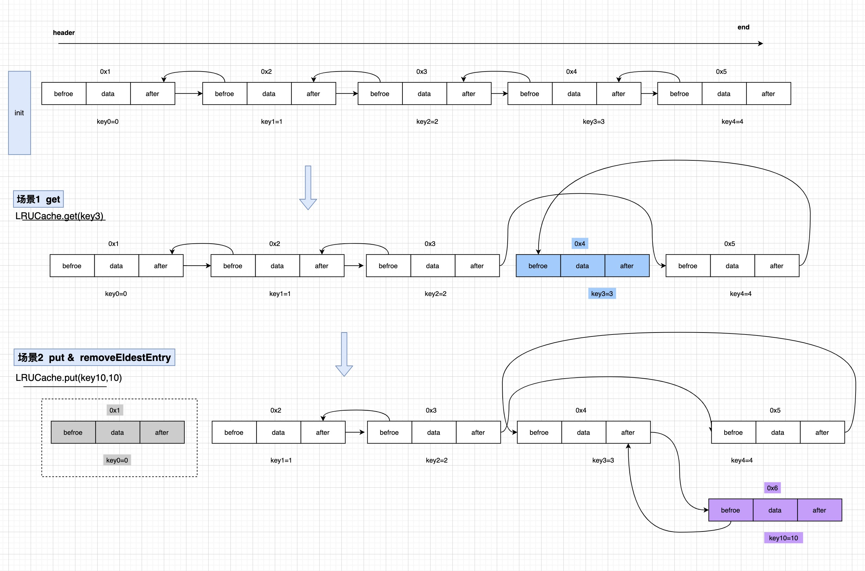Click the gray 0x1 removed node label

point(115,410)
